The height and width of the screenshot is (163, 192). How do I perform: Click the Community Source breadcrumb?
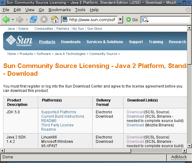pos(103,54)
